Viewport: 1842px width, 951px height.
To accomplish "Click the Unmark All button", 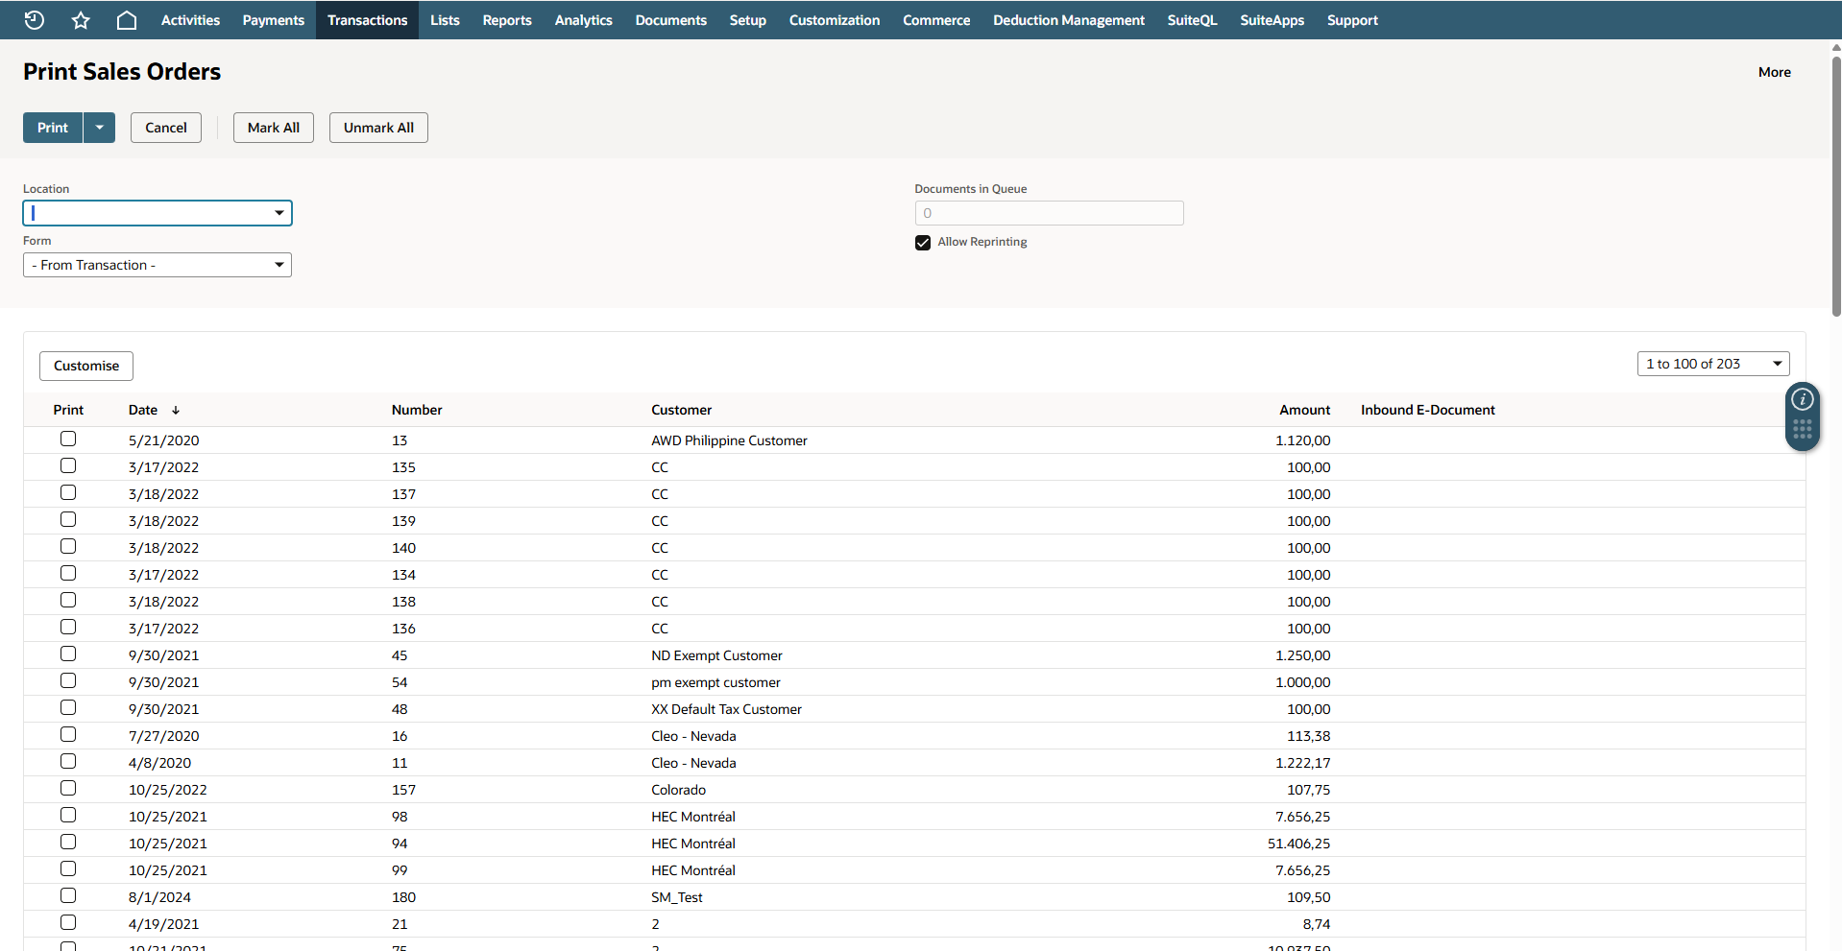I will coord(378,128).
